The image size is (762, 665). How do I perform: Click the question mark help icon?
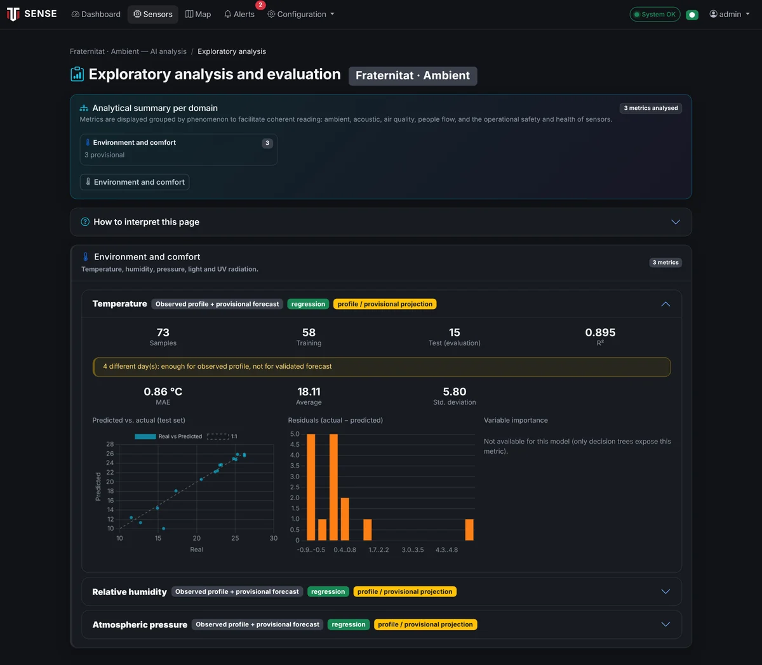pos(85,222)
